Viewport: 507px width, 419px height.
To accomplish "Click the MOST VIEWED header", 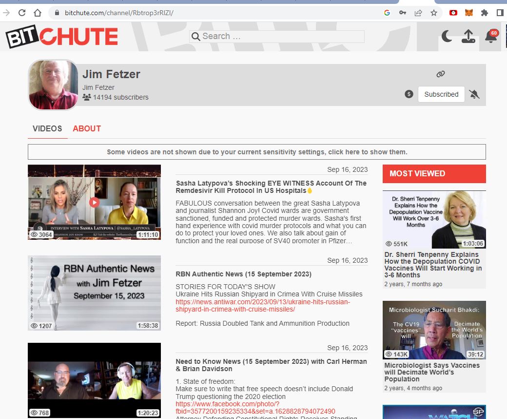I will (434, 174).
